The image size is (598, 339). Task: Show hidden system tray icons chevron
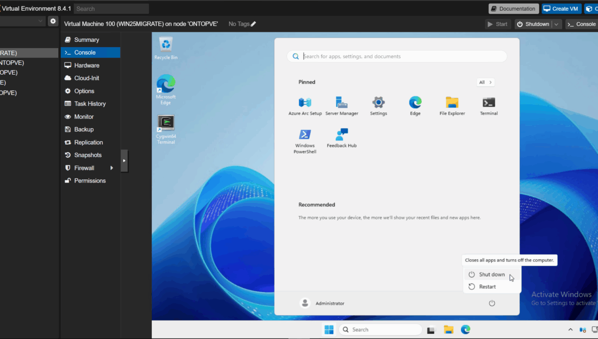570,329
